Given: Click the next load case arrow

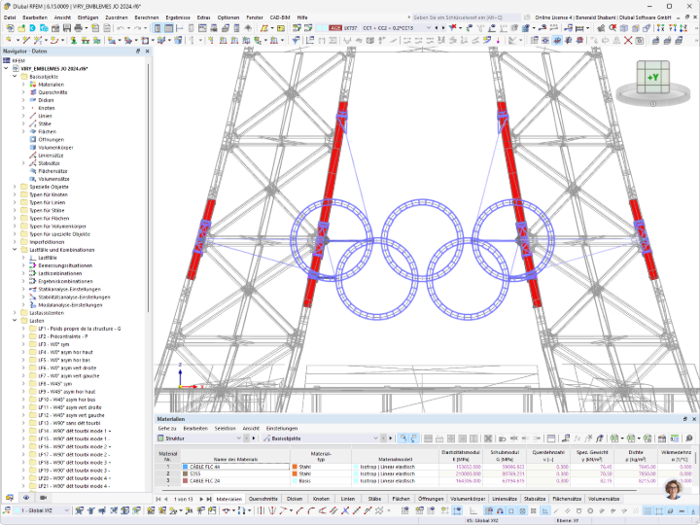Looking at the screenshot, I should (443, 27).
